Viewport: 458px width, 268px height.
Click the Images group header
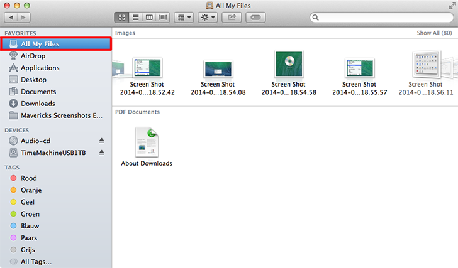coord(125,33)
